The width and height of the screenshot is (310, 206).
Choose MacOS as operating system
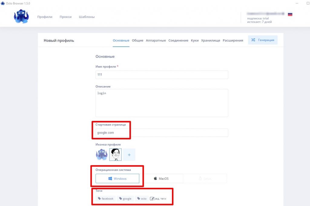(161, 178)
